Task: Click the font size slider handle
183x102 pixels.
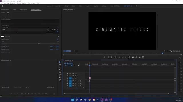Action: 17,33
